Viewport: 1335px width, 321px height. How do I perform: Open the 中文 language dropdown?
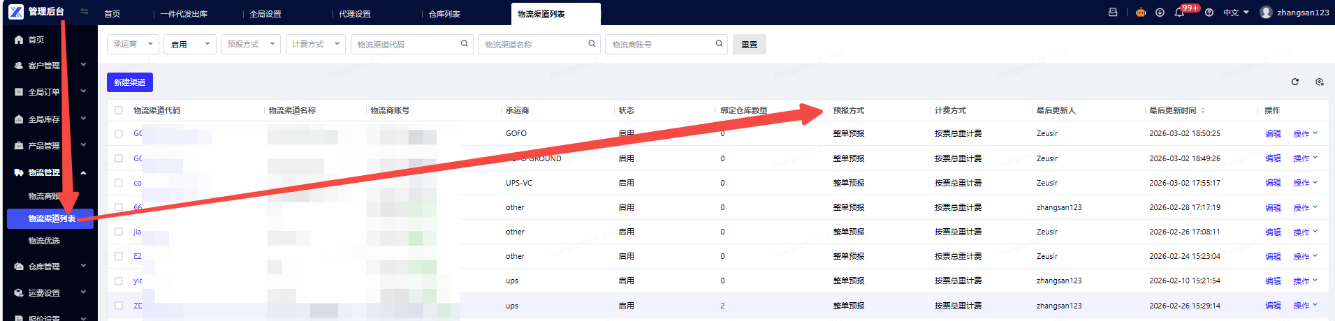tap(1236, 13)
